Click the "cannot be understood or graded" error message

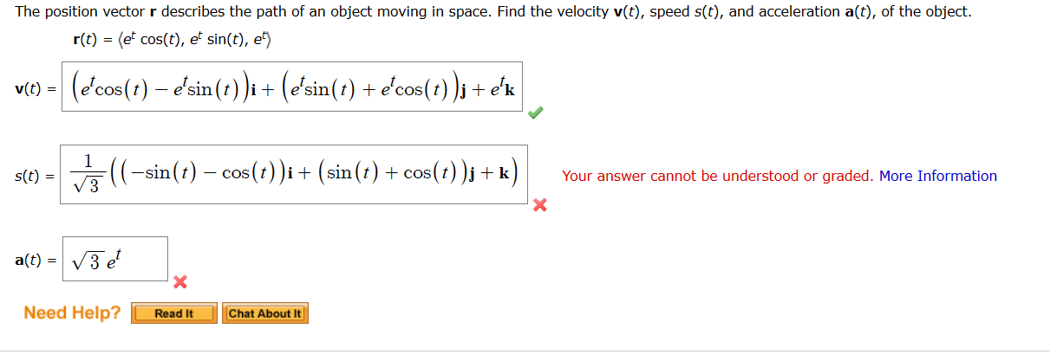(x=717, y=176)
